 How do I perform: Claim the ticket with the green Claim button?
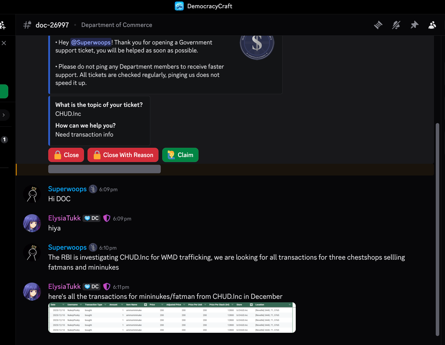180,155
